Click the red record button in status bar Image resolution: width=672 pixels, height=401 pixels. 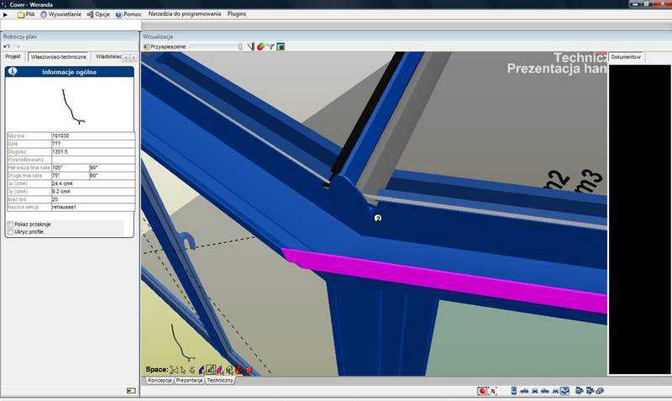tap(482, 391)
